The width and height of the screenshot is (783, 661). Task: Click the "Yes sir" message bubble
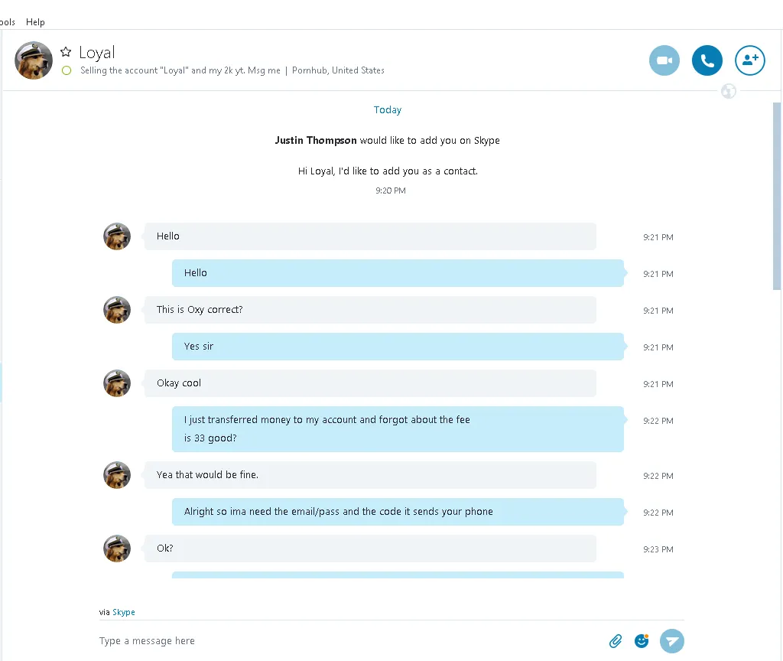(398, 347)
